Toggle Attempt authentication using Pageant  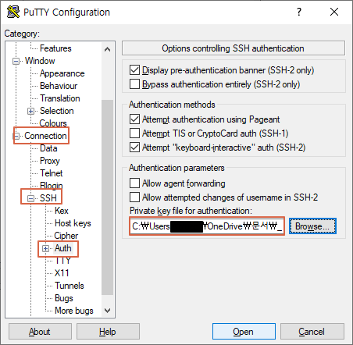[134, 119]
